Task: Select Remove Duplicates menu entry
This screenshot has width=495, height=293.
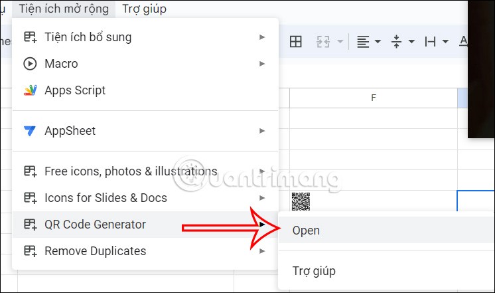Action: (145, 251)
